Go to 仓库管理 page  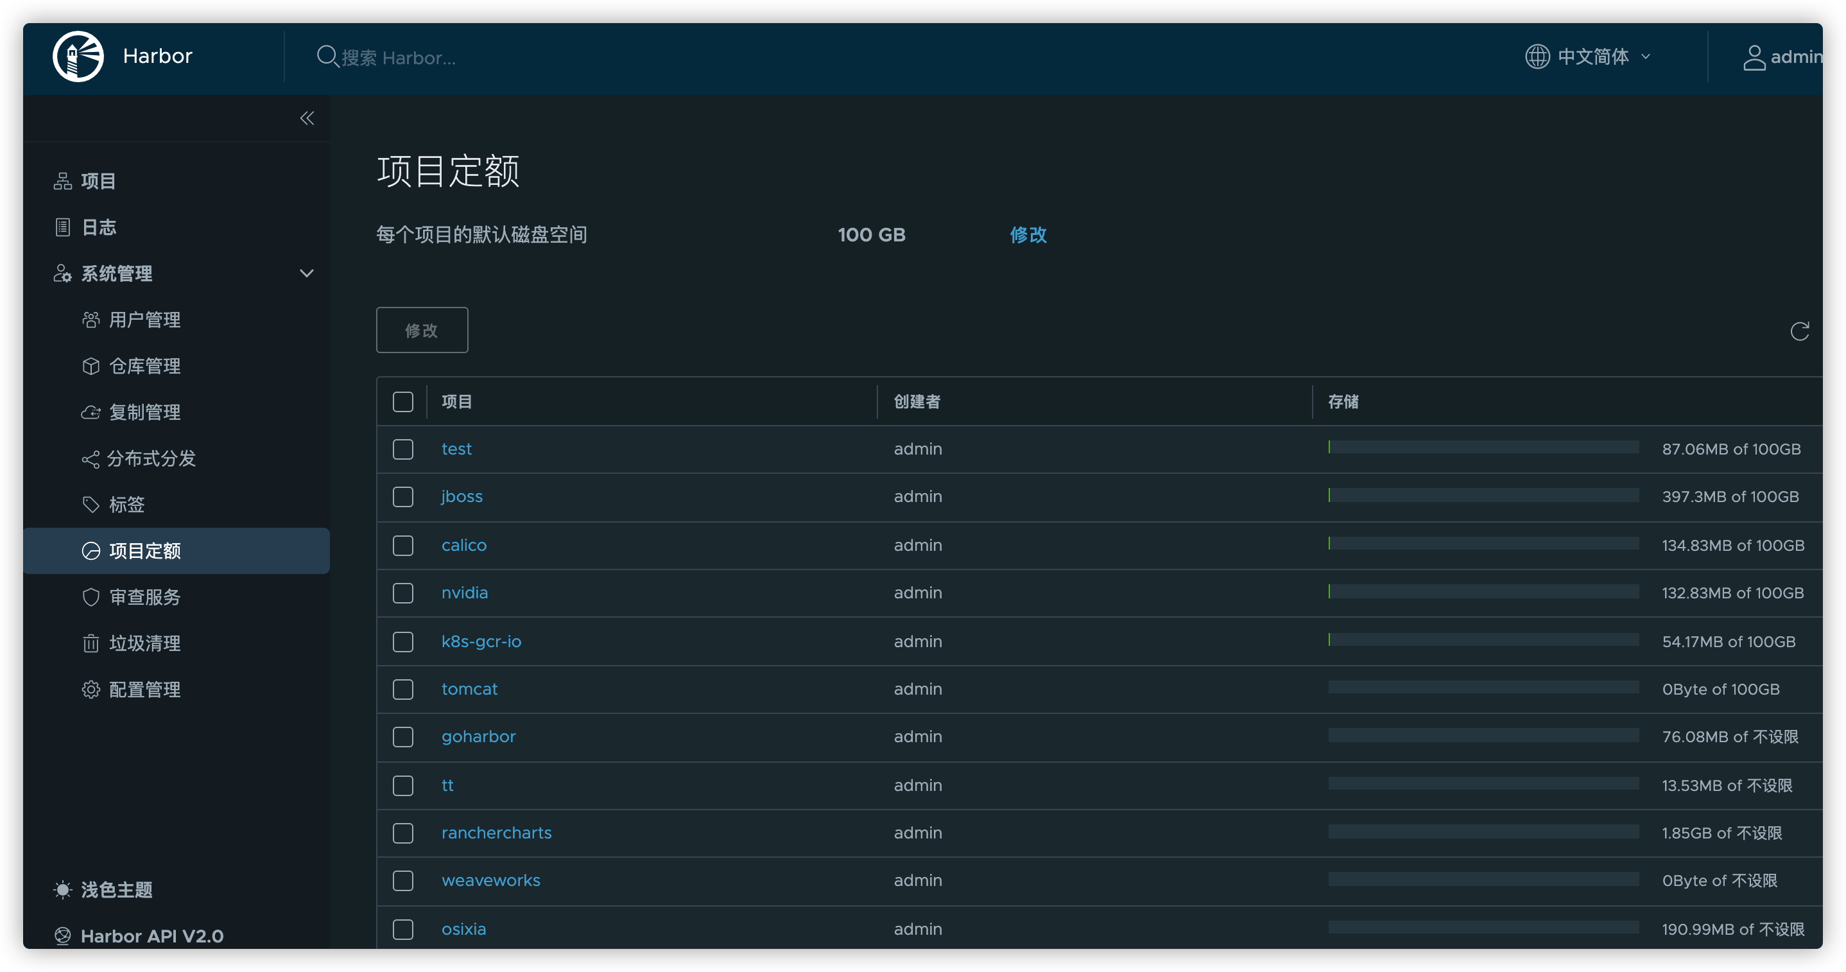click(145, 367)
